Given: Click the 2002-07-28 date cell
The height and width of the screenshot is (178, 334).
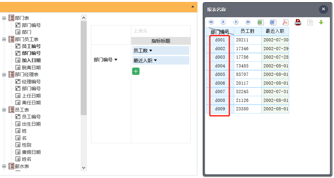Looking at the screenshot, I should coord(275,57).
